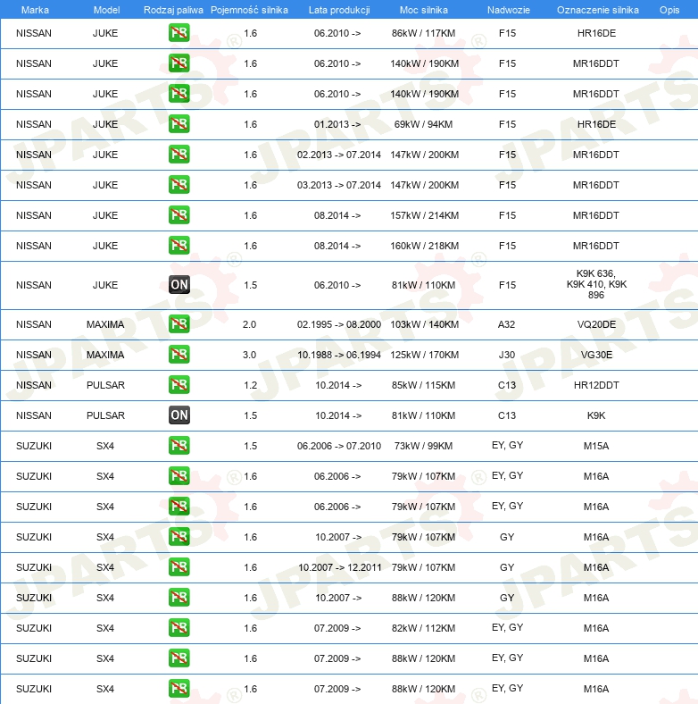698x704 pixels.
Task: Select the J30 body code cell
Action: (507, 356)
